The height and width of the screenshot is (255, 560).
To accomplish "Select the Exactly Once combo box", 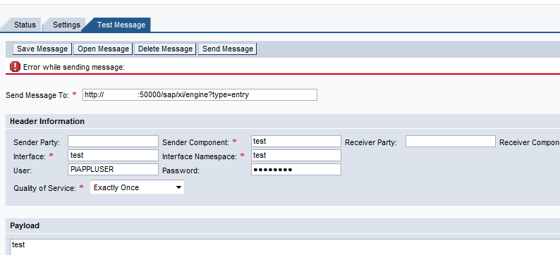I will tap(137, 187).
